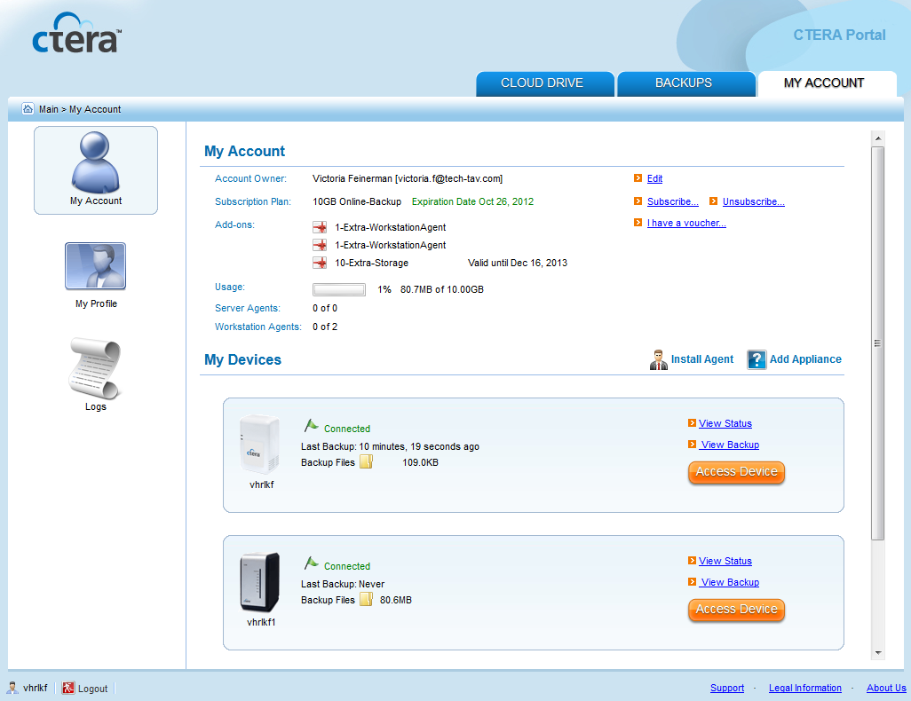Open the My Profile sidebar icon
The height and width of the screenshot is (701, 911).
click(95, 266)
